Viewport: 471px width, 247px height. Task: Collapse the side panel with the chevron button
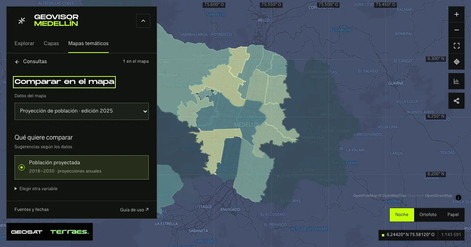coord(143,21)
